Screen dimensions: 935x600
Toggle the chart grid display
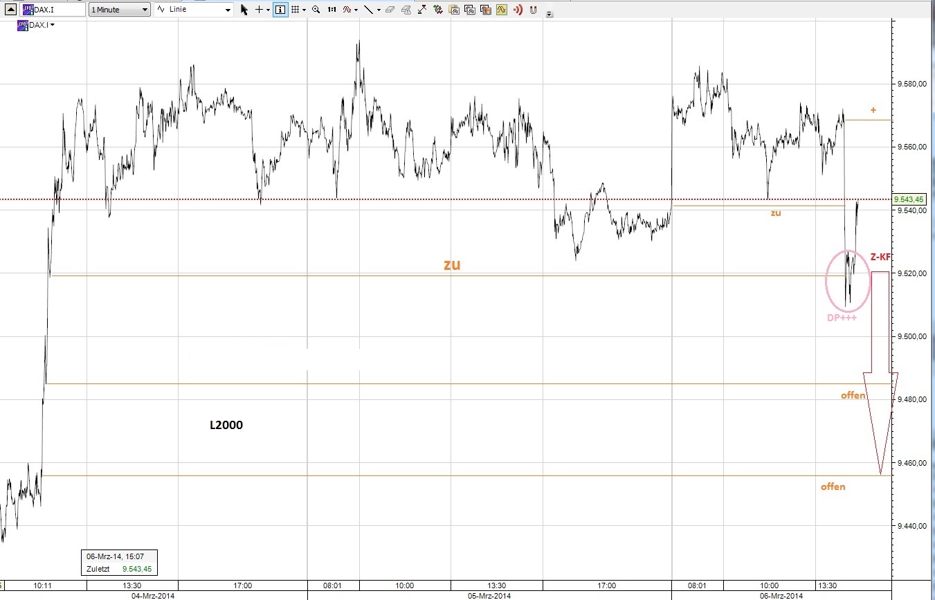296,10
